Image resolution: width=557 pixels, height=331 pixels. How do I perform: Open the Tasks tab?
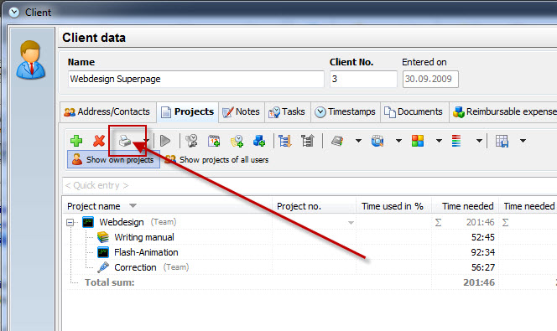tap(287, 111)
